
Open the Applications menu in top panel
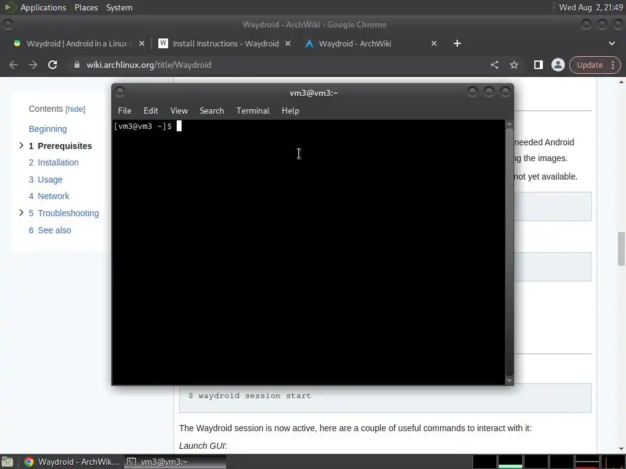click(43, 7)
